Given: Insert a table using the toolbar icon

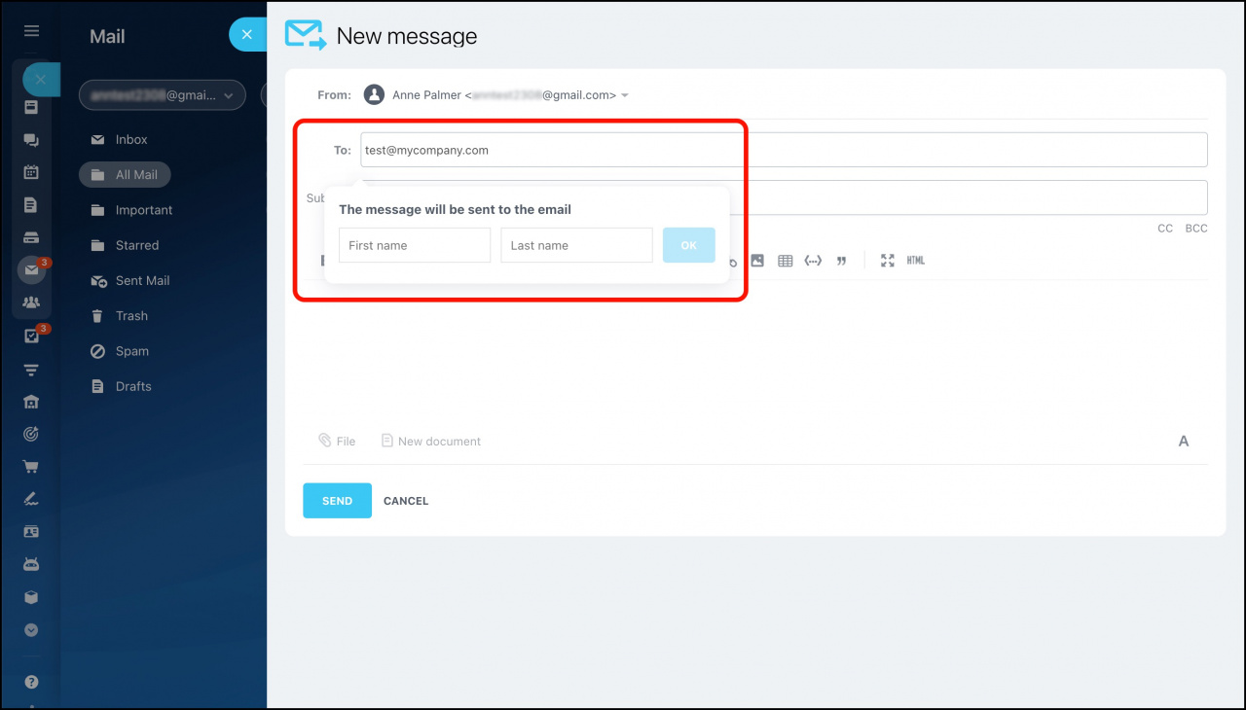Looking at the screenshot, I should click(x=785, y=260).
